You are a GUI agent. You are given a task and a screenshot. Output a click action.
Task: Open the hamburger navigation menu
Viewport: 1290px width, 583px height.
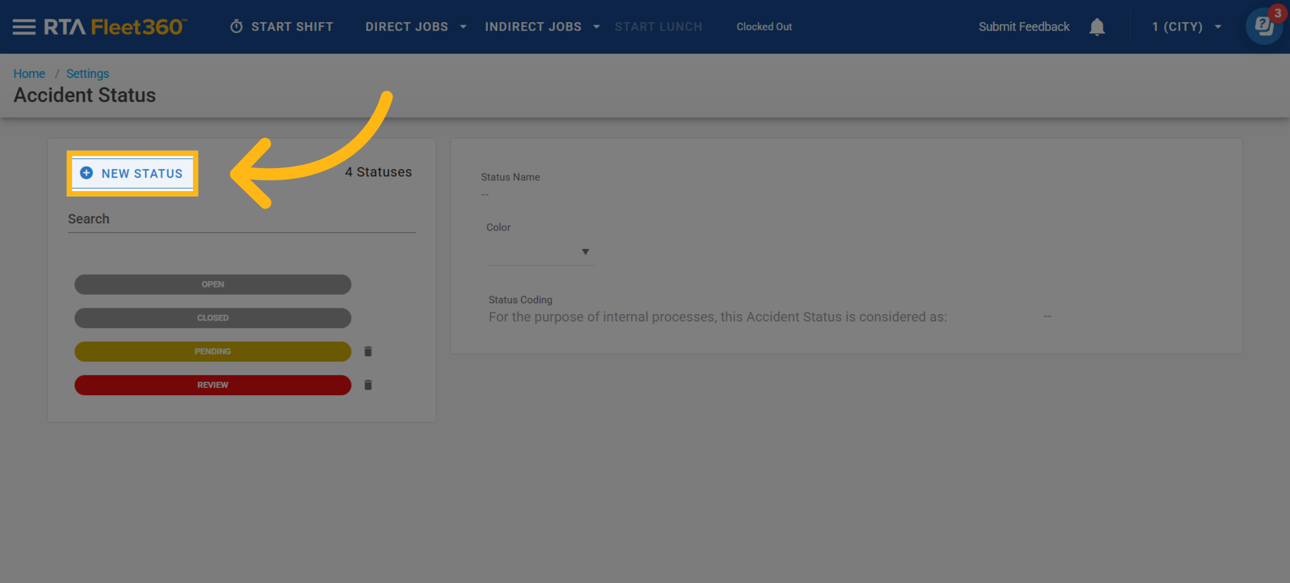tap(24, 27)
